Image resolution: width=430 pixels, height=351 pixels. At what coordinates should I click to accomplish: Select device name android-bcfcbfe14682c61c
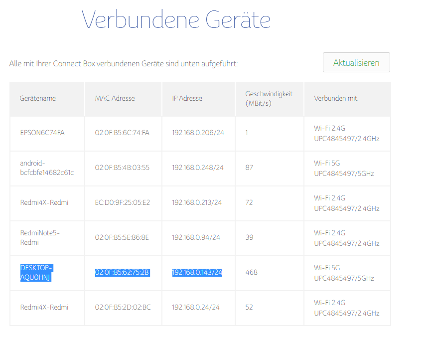(x=47, y=168)
